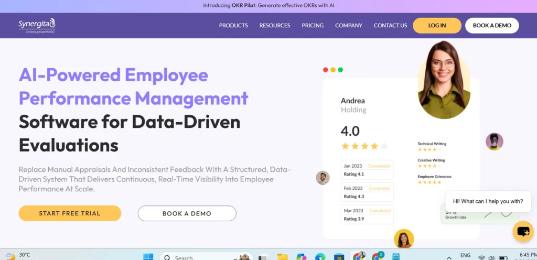The image size is (537, 260).
Task: Open CONTACT US page
Action: [x=390, y=25]
